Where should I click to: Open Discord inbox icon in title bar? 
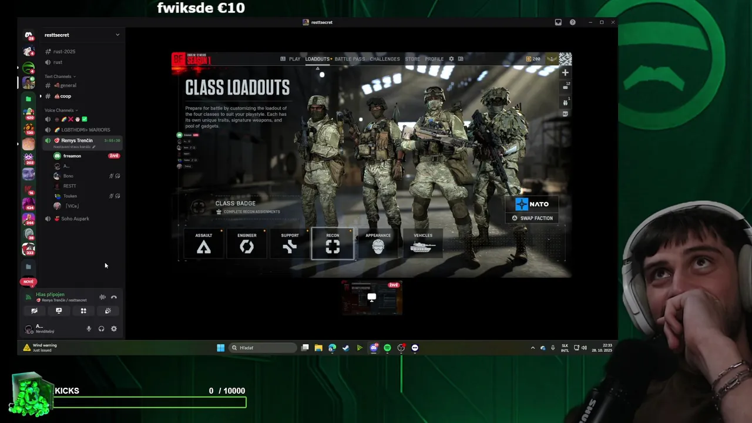click(558, 22)
